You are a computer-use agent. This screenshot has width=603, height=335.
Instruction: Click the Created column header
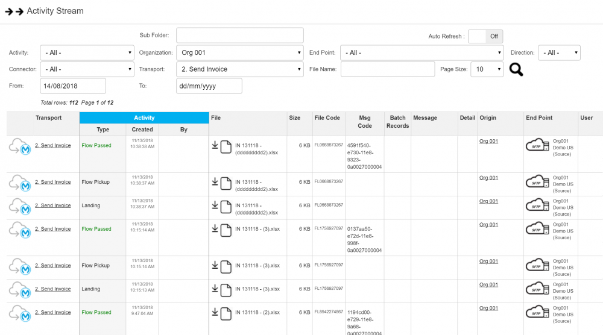(x=142, y=130)
